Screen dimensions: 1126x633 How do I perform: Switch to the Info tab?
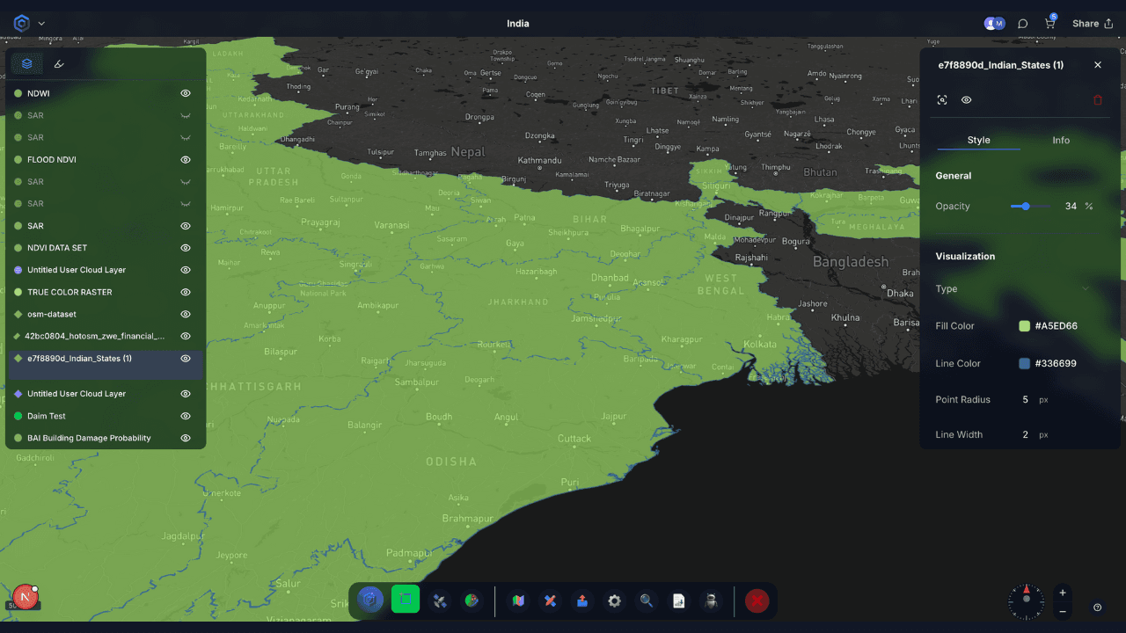pyautogui.click(x=1061, y=141)
